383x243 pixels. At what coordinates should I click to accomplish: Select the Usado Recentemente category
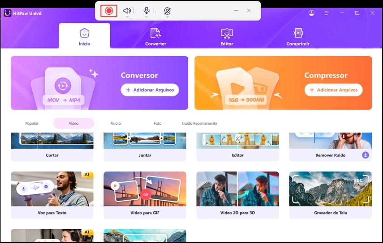click(x=199, y=123)
